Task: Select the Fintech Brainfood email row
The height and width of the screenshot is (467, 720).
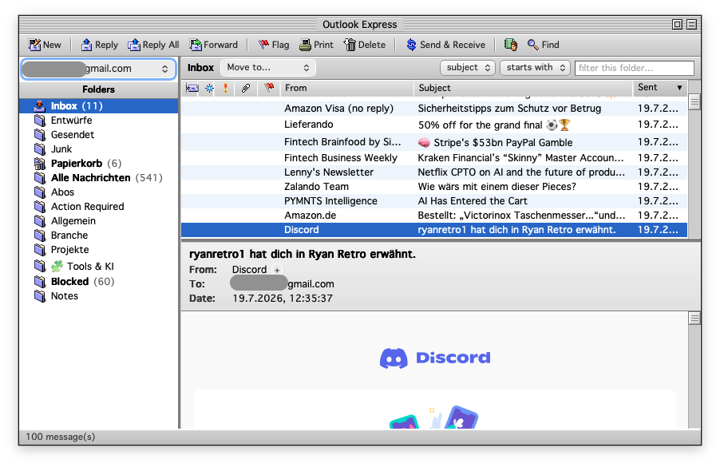Action: click(434, 142)
